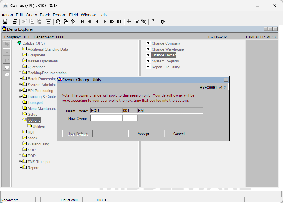Expand the Warehousing folder node
This screenshot has height=203, width=283.
click(x=20, y=144)
